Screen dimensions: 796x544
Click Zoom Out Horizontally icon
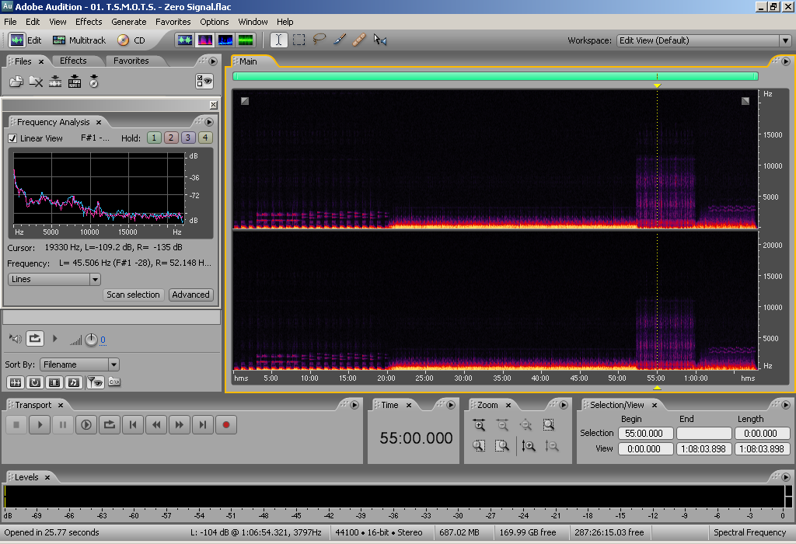(x=502, y=425)
